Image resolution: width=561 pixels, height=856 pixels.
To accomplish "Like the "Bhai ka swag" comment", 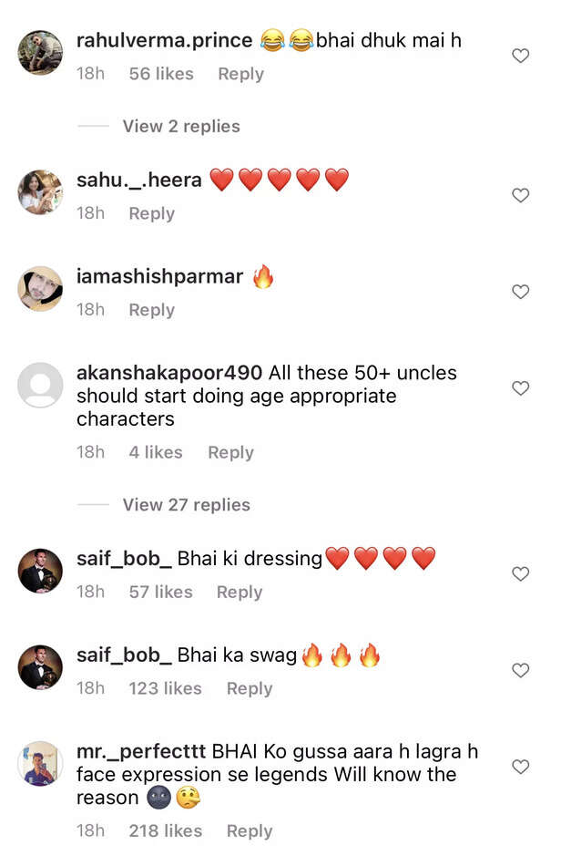I will 520,671.
